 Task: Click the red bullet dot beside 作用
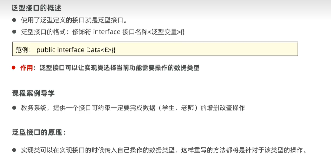tap(14, 68)
